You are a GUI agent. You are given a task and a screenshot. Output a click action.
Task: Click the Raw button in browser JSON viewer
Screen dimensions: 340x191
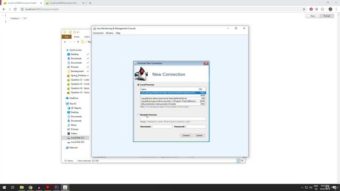point(313,16)
